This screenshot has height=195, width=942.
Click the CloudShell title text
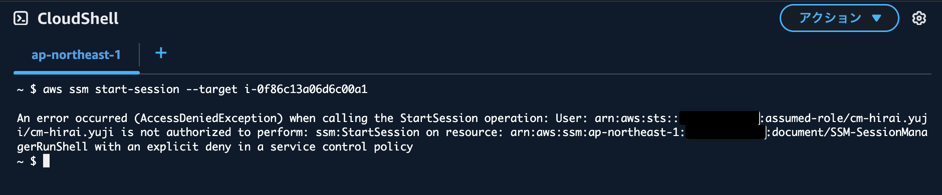coord(78,18)
